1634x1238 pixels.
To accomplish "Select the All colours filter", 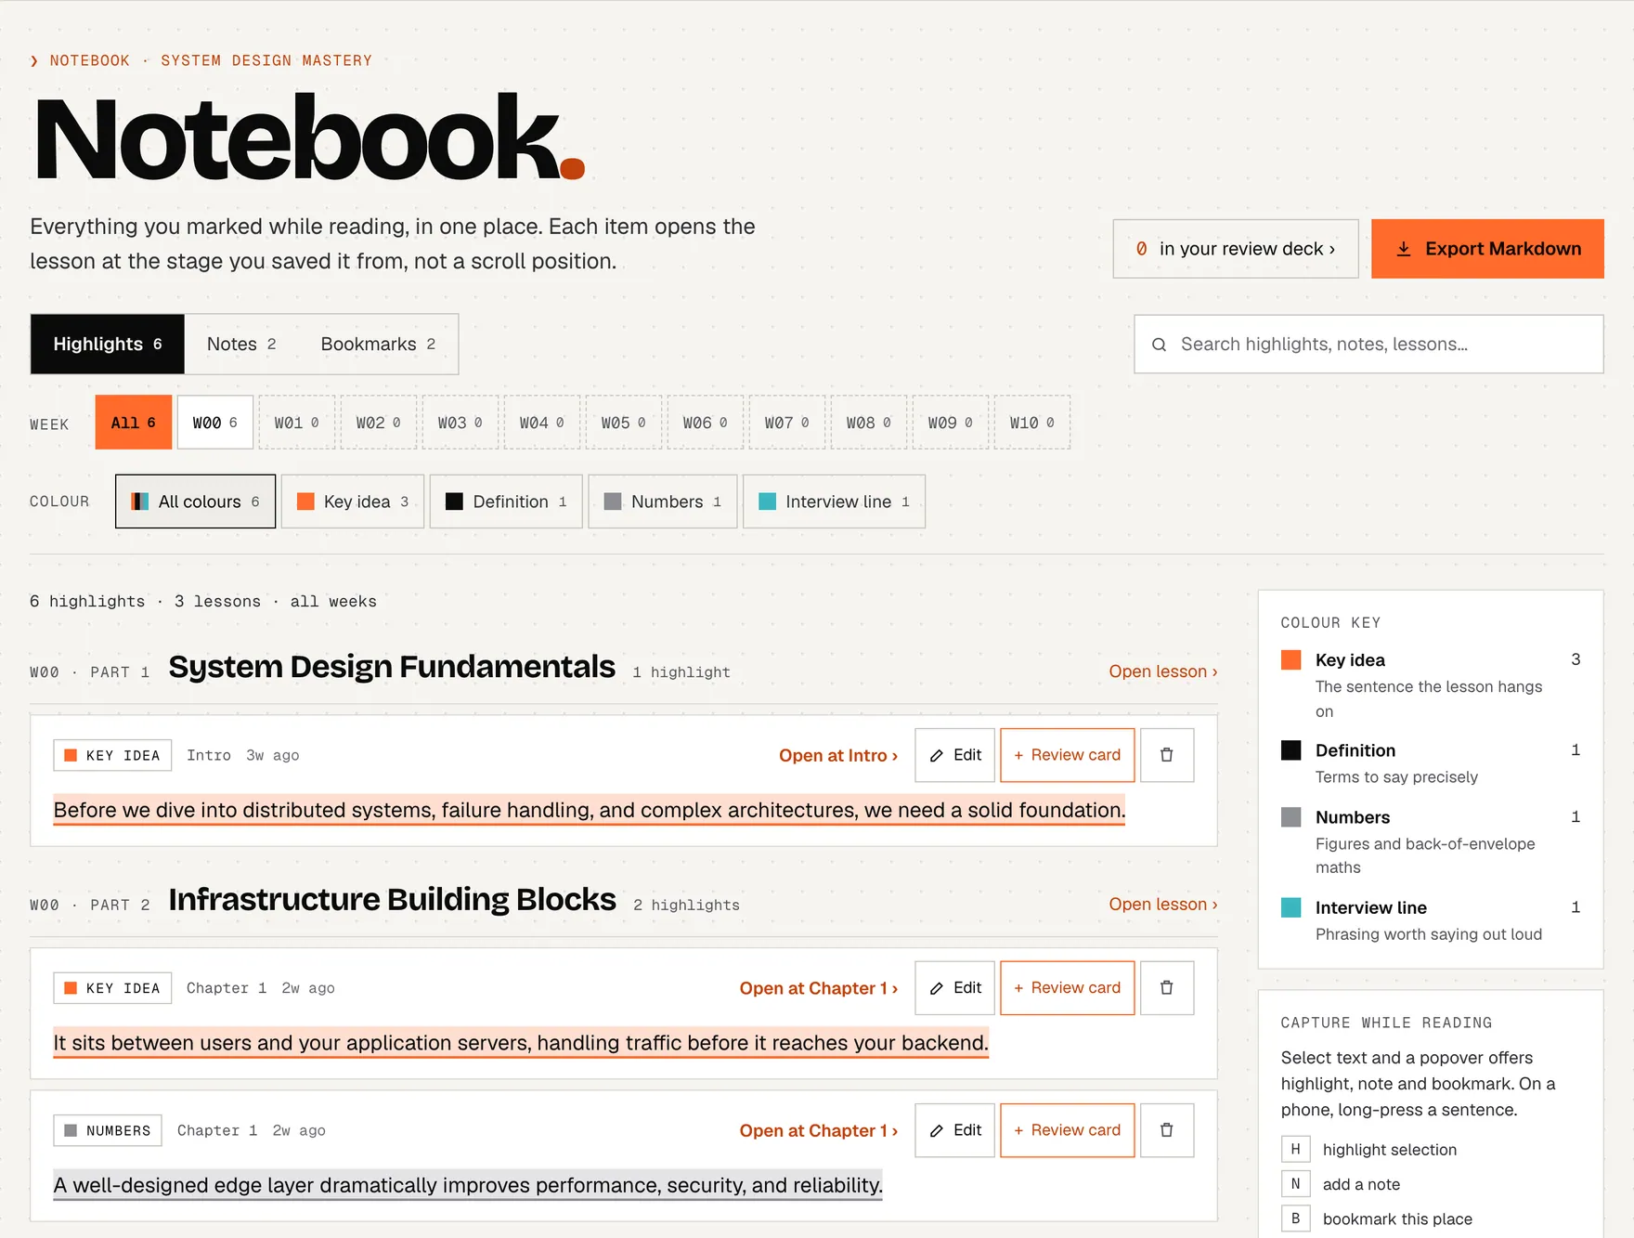I will (x=195, y=502).
